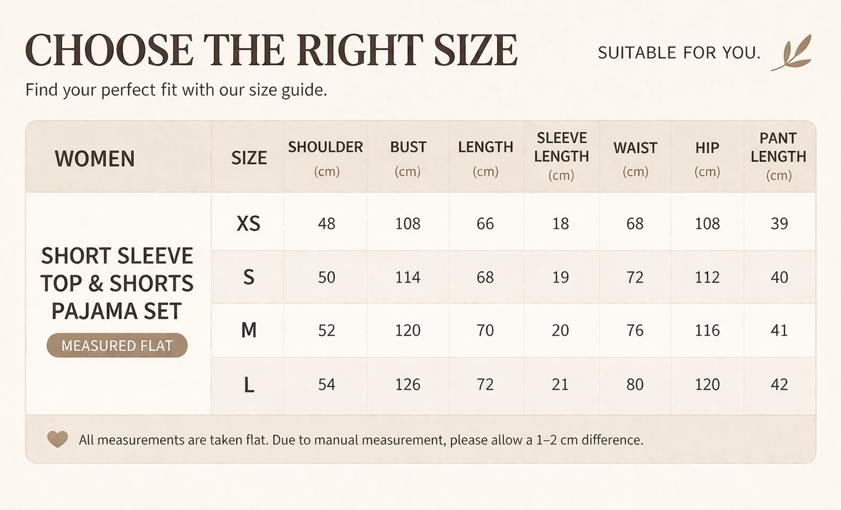Select the S size label

point(249,277)
